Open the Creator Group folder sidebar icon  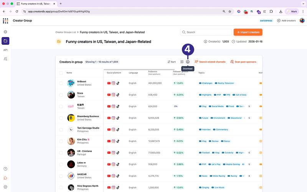5,41
